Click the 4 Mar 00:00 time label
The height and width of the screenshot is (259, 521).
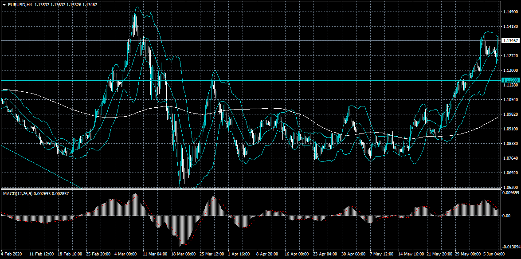tap(126, 254)
